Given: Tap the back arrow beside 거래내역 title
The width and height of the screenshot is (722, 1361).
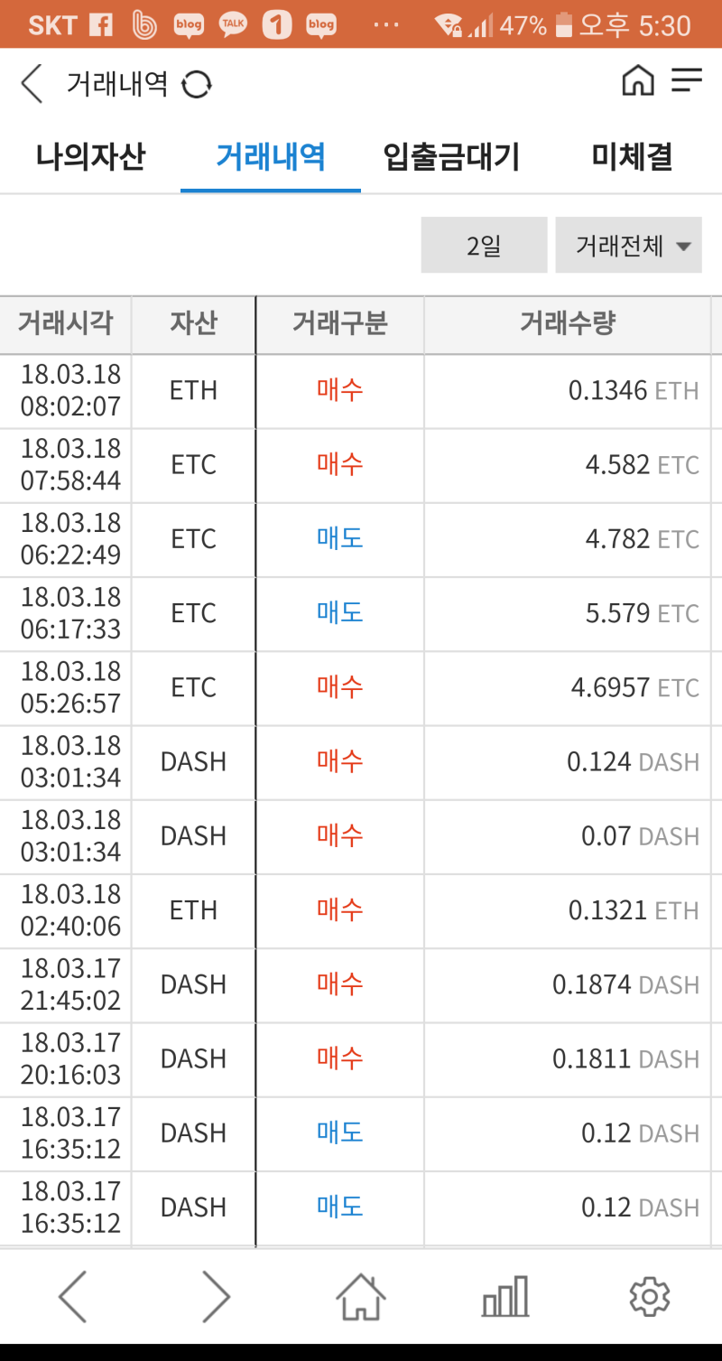Looking at the screenshot, I should tap(32, 84).
